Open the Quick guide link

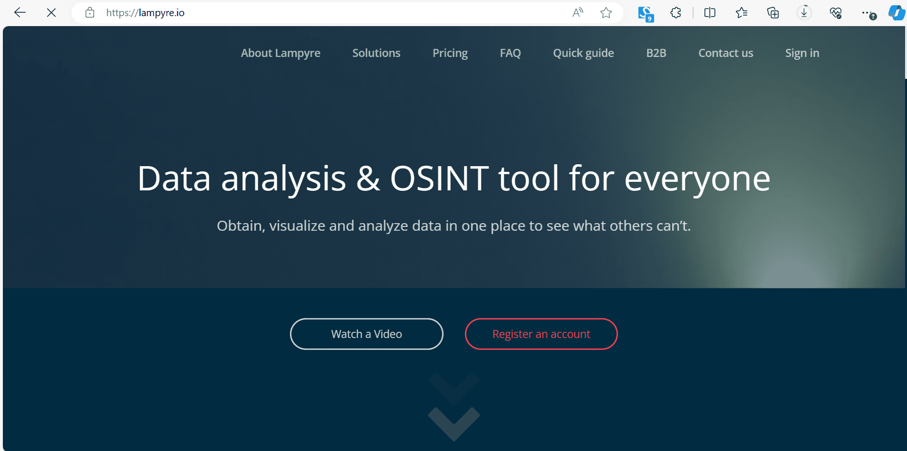coord(584,53)
